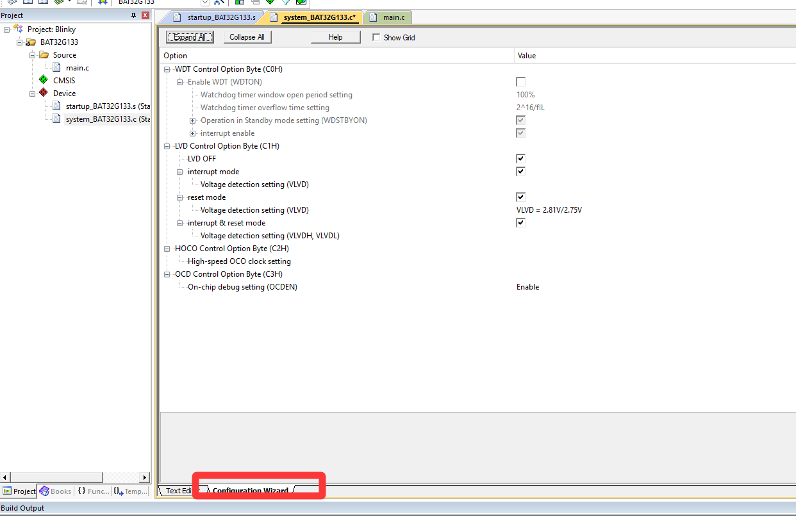The height and width of the screenshot is (517, 796).
Task: Click the VLVD = 2.81V/2.75V value
Action: pyautogui.click(x=549, y=210)
